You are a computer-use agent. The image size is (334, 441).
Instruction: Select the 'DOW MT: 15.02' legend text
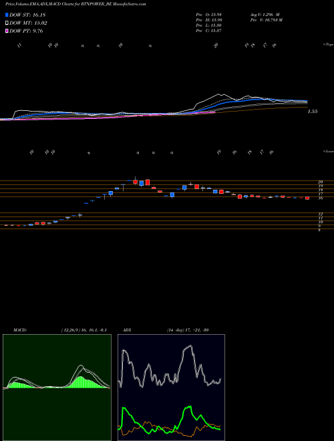28,23
